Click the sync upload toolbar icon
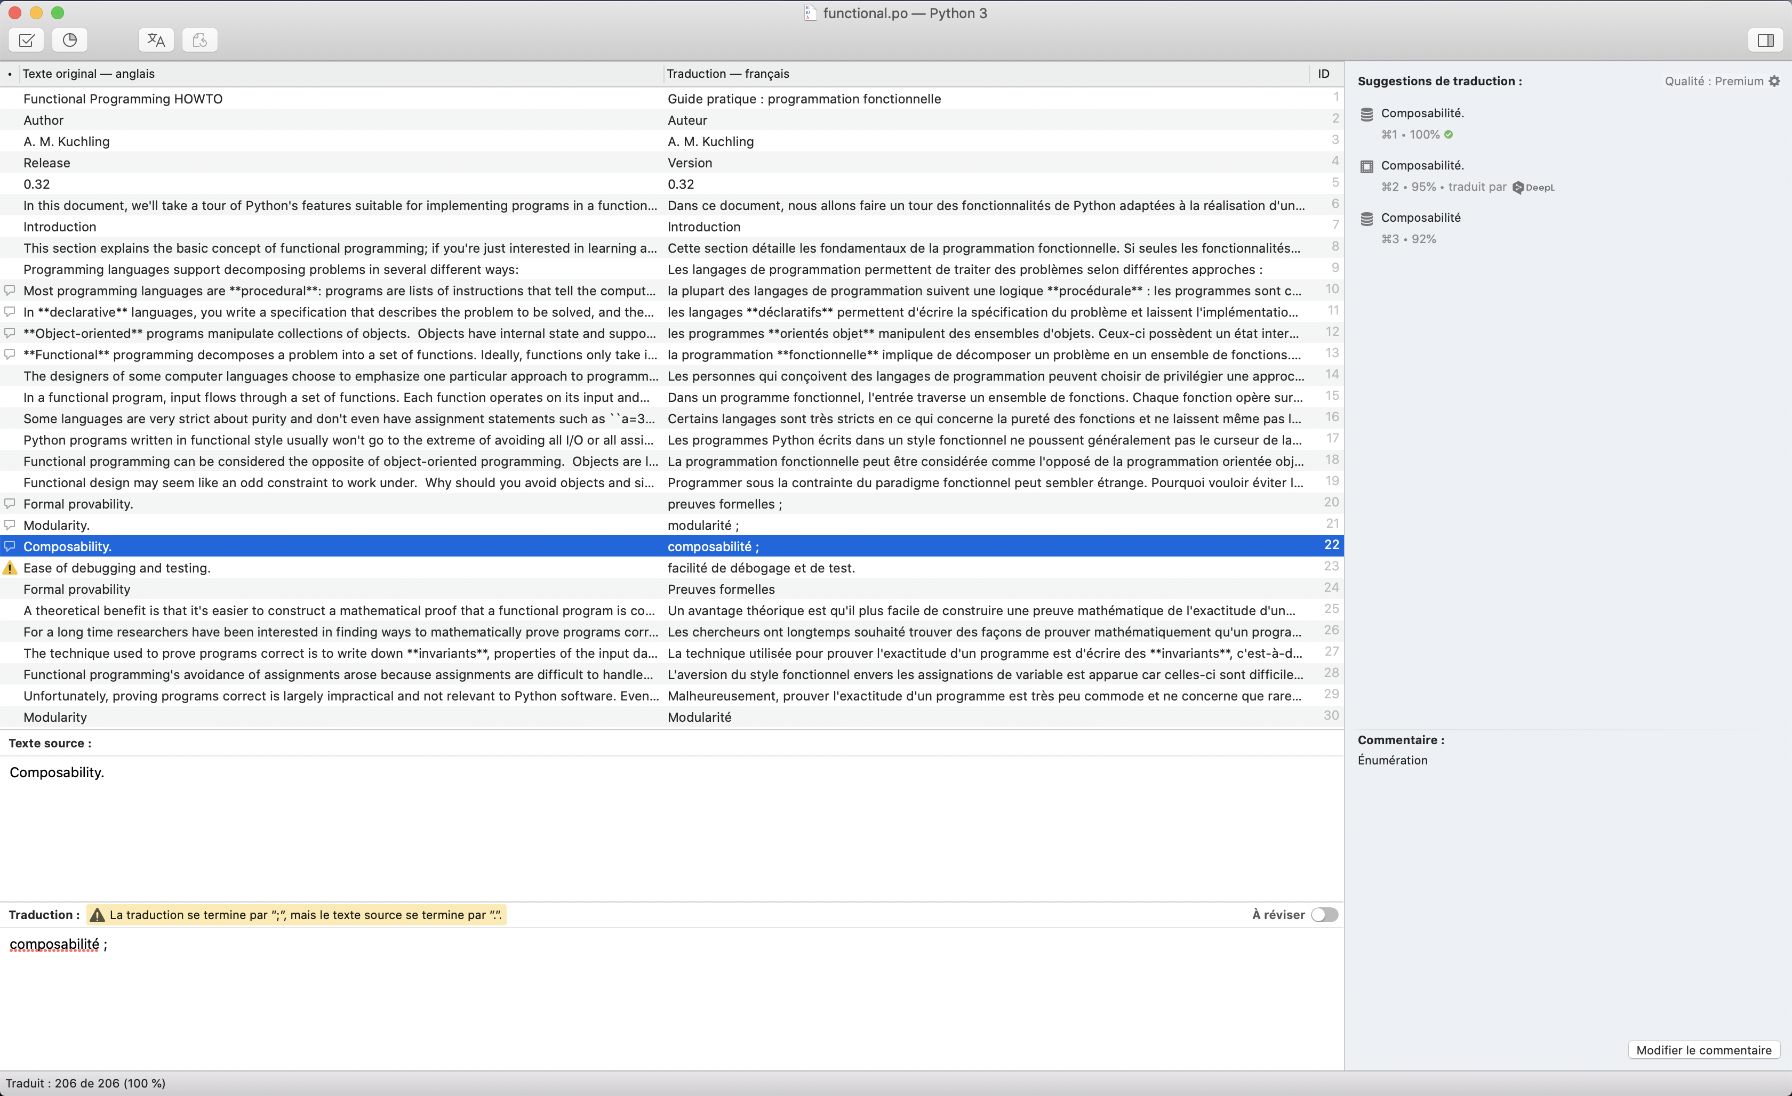1792x1096 pixels. (x=200, y=40)
